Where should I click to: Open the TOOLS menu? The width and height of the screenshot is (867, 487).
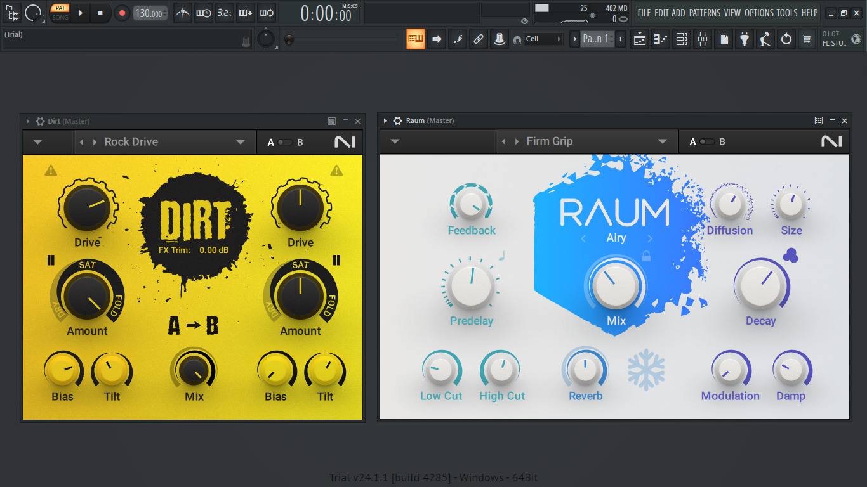(787, 13)
